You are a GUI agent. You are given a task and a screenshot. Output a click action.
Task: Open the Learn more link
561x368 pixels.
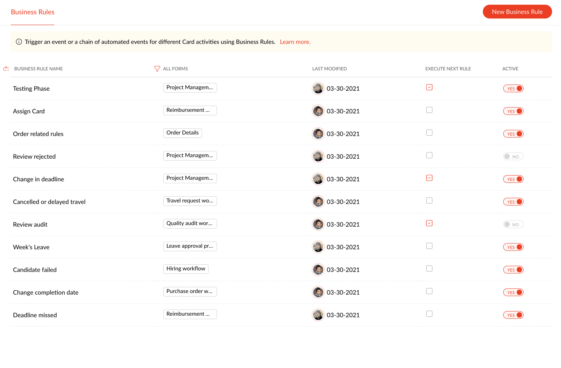(x=295, y=42)
